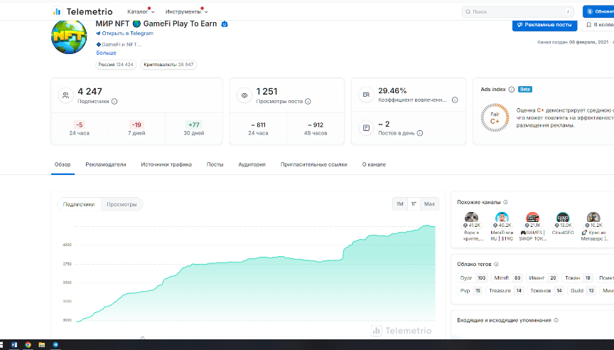Select Просмотры chart toggle
The height and width of the screenshot is (350, 614).
click(122, 204)
